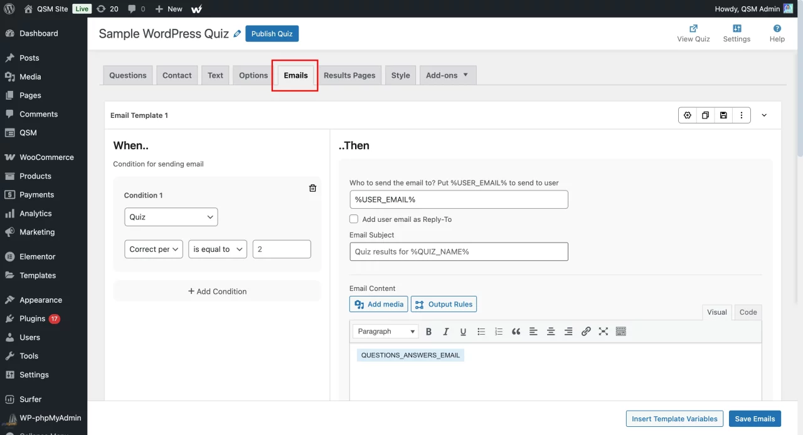803x435 pixels.
Task: Click the save template floppy icon
Action: [x=723, y=115]
